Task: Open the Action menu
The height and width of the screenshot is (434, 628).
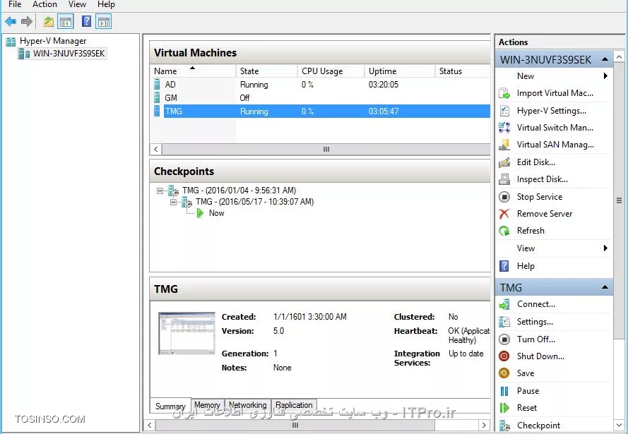Action: 45,4
